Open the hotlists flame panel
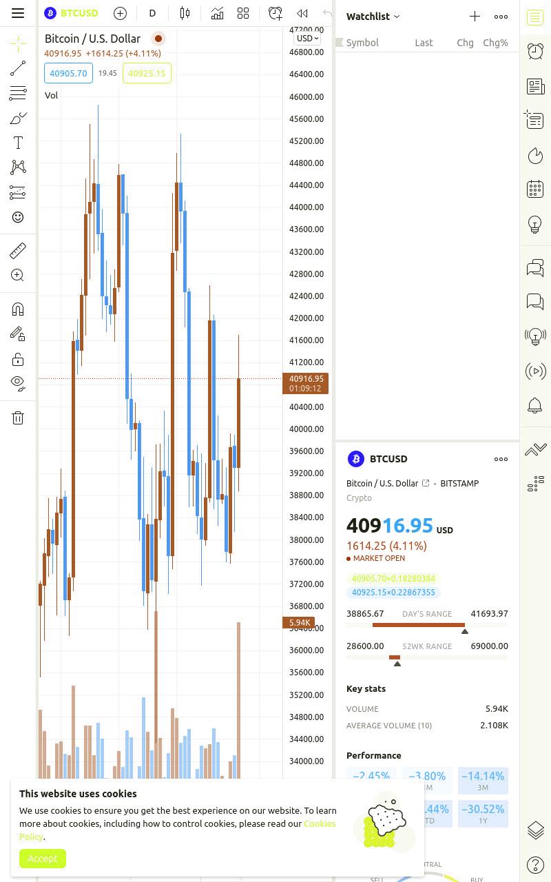Viewport: 551px width, 882px height. pyautogui.click(x=535, y=156)
